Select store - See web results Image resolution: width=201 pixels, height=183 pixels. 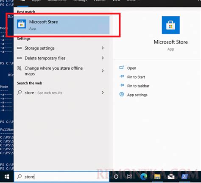[x=61, y=93]
